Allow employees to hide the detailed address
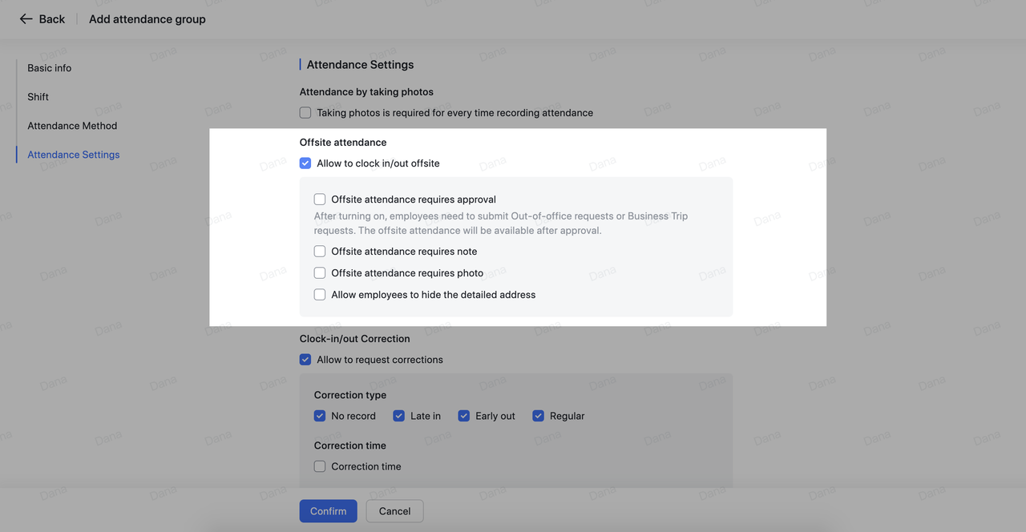The height and width of the screenshot is (532, 1026). 320,295
